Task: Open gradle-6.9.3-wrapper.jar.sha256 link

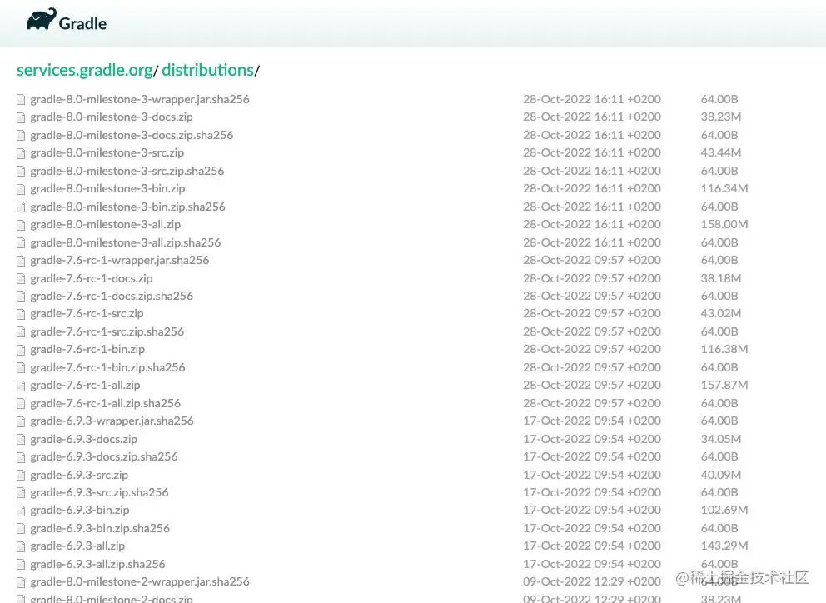Action: coord(112,421)
